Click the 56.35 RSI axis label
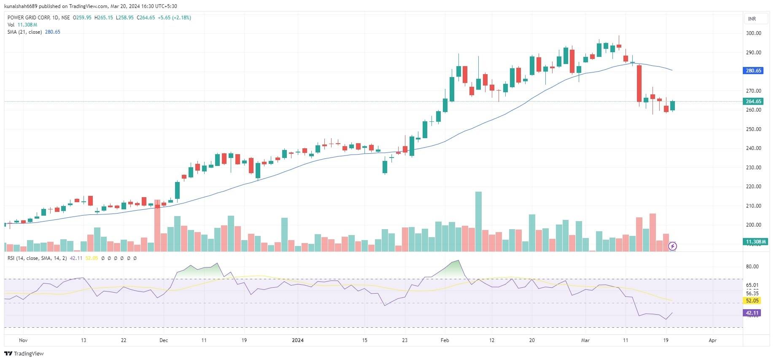 coord(752,294)
